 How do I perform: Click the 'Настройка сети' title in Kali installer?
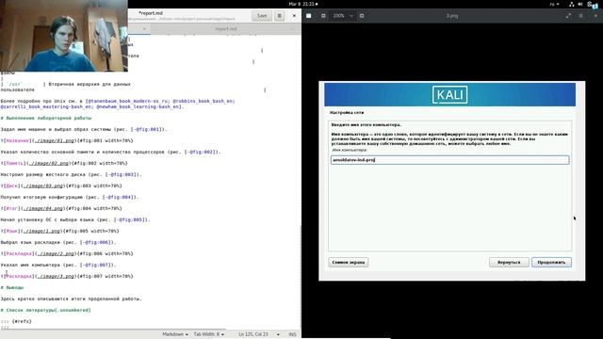[347, 113]
